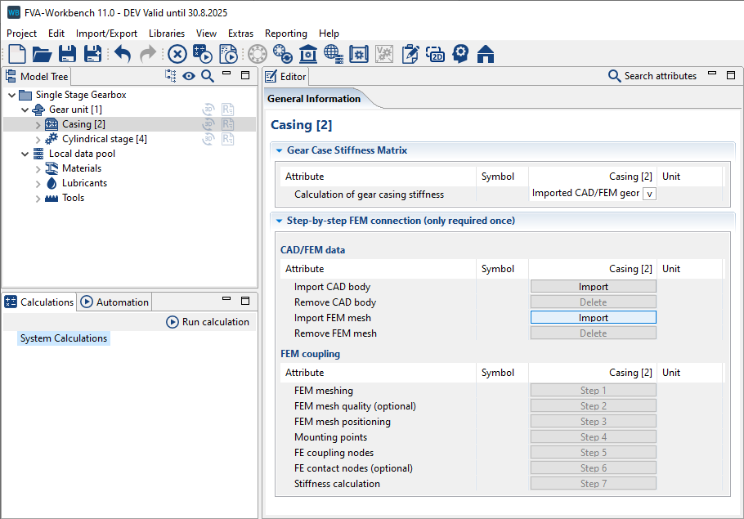Open the Import/Export menu

106,34
